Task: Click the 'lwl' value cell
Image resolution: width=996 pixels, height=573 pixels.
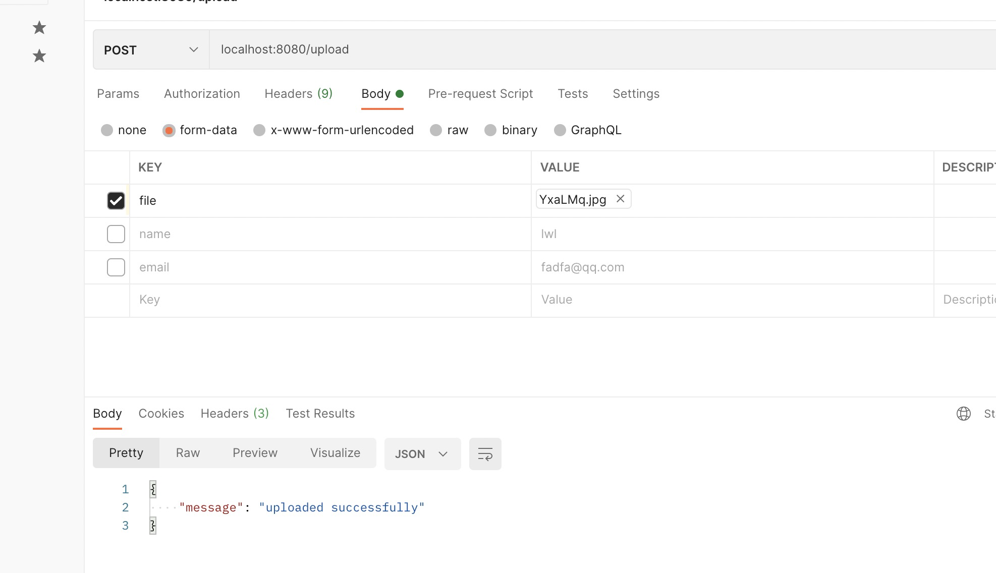Action: 732,234
